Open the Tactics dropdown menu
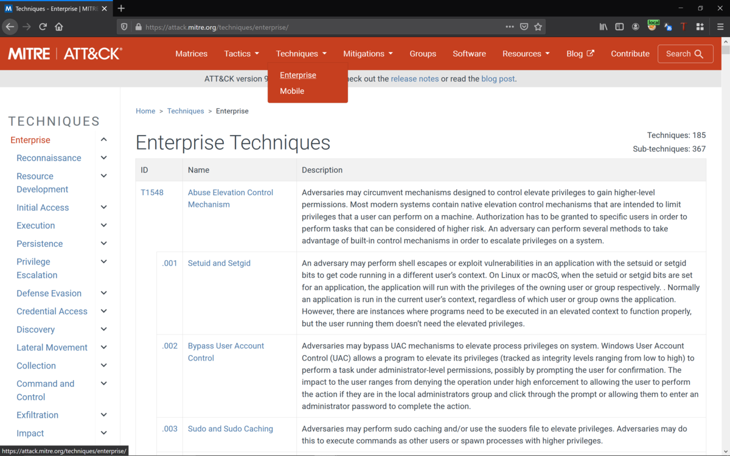 (x=242, y=54)
